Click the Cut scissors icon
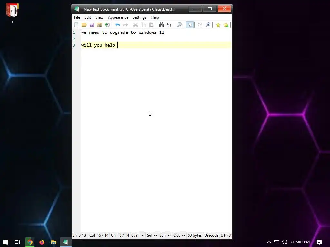330x247 pixels. 135,25
